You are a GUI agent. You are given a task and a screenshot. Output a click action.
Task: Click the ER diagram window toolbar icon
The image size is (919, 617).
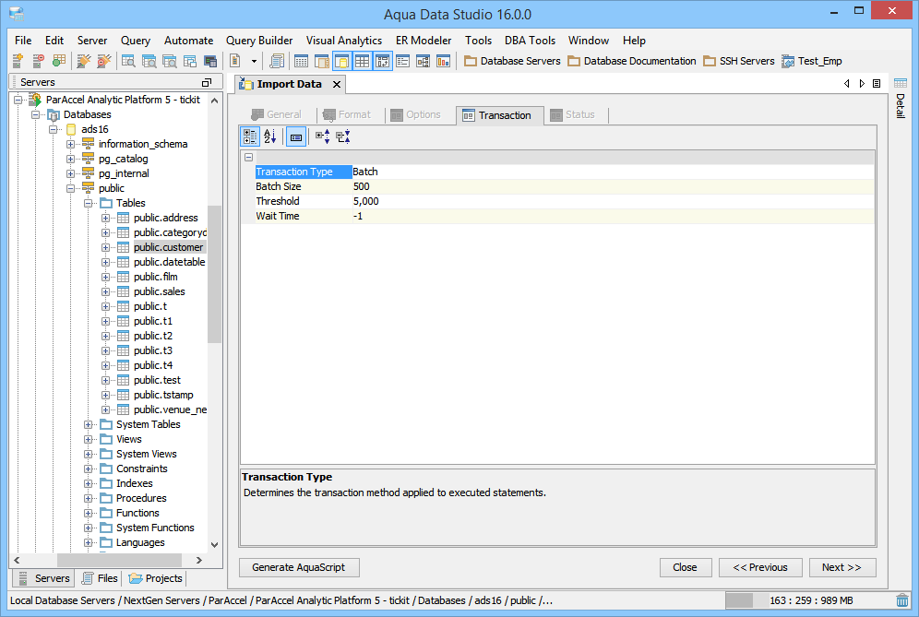tap(424, 61)
